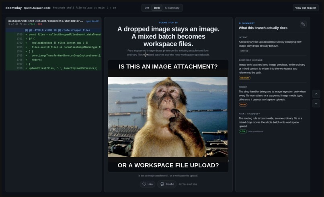Click the PROOF section label
Screen dimensions: 324x197
pyautogui.click(x=243, y=87)
